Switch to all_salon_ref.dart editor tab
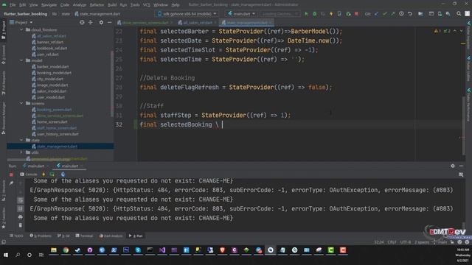The width and height of the screenshot is (472, 265). coord(197,23)
